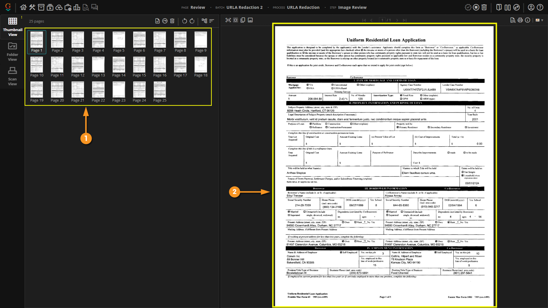Screen dimensions: 548x308
Task: Click the fit-to-screen viewer icon
Action: [228, 20]
